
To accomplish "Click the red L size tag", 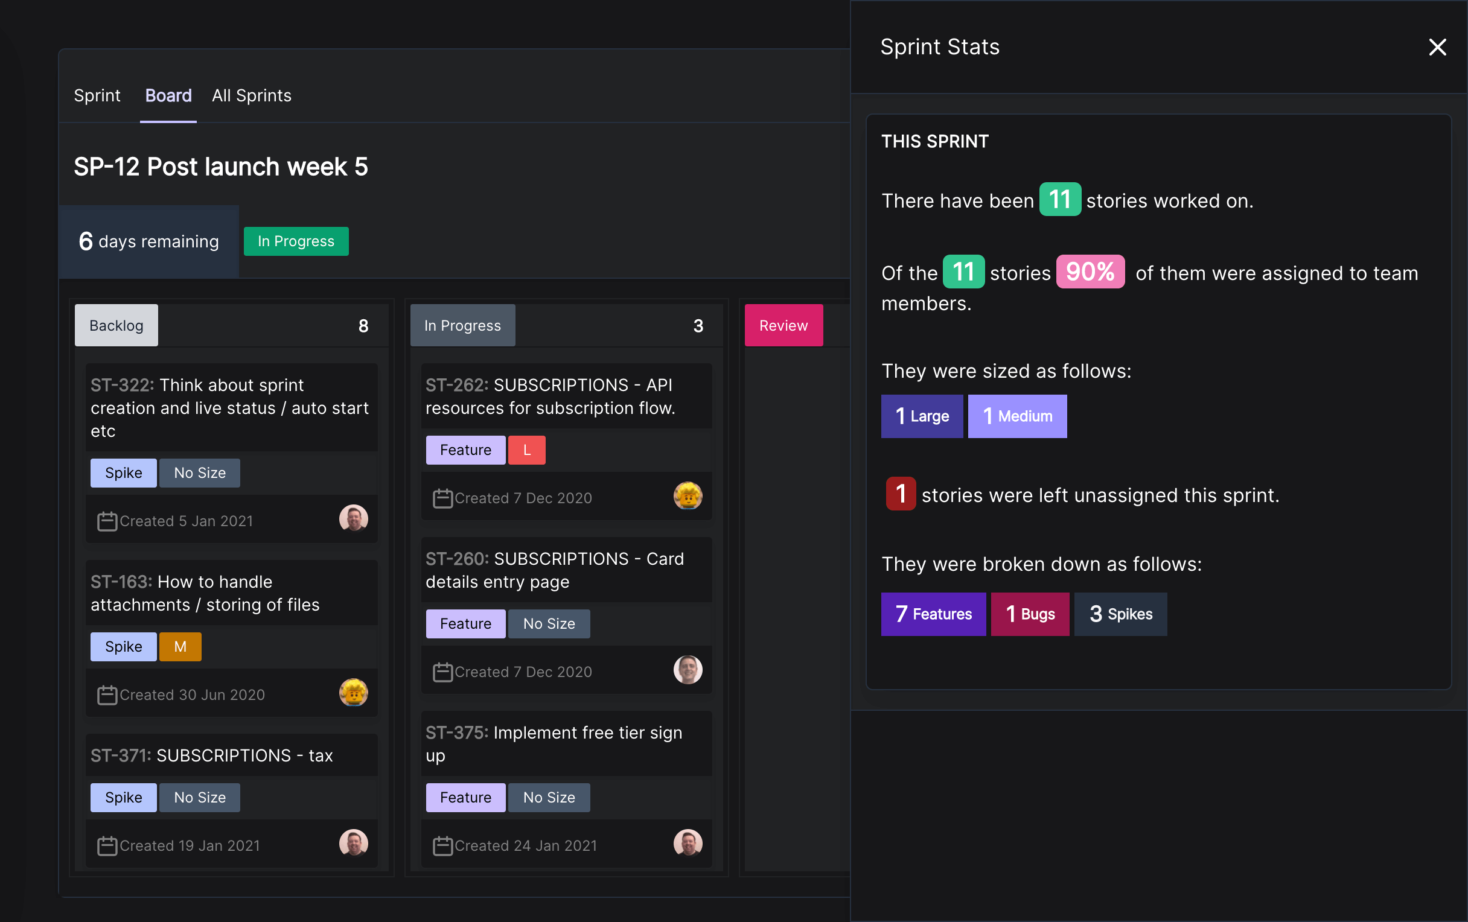I will (x=527, y=450).
